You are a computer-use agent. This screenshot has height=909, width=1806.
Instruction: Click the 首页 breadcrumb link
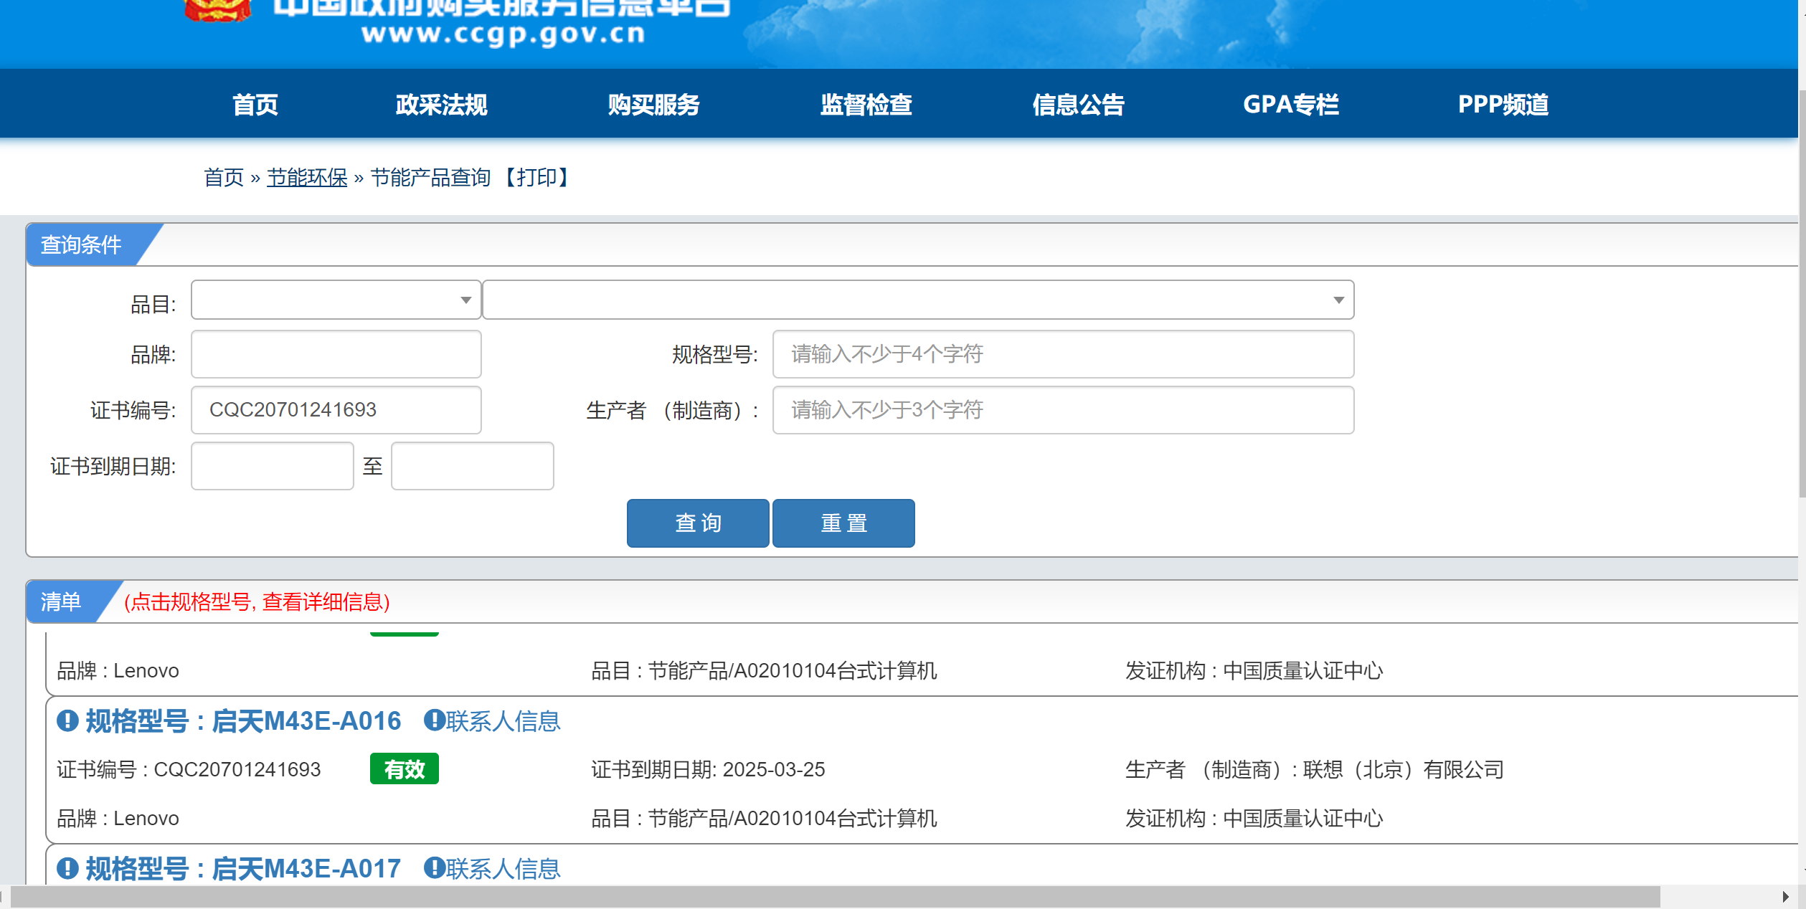tap(224, 177)
